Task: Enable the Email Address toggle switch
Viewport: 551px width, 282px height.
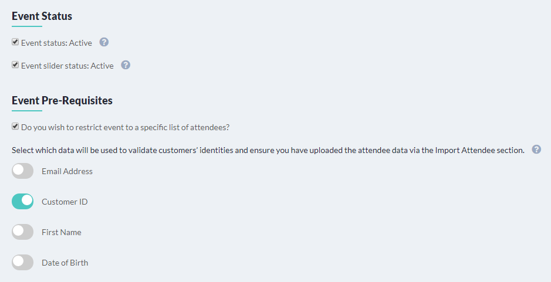Action: click(22, 171)
